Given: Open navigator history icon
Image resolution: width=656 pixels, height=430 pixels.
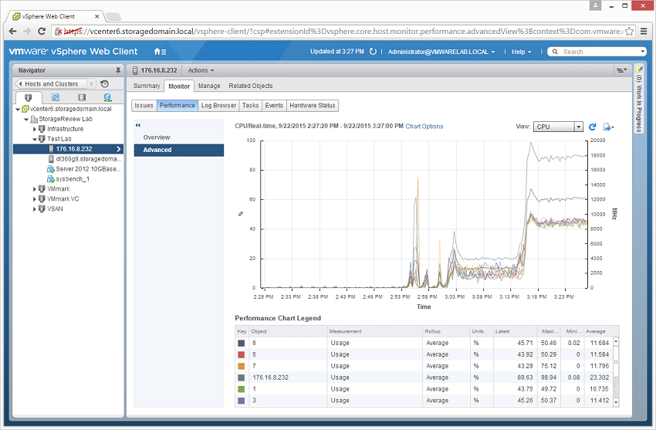Looking at the screenshot, I should (105, 83).
